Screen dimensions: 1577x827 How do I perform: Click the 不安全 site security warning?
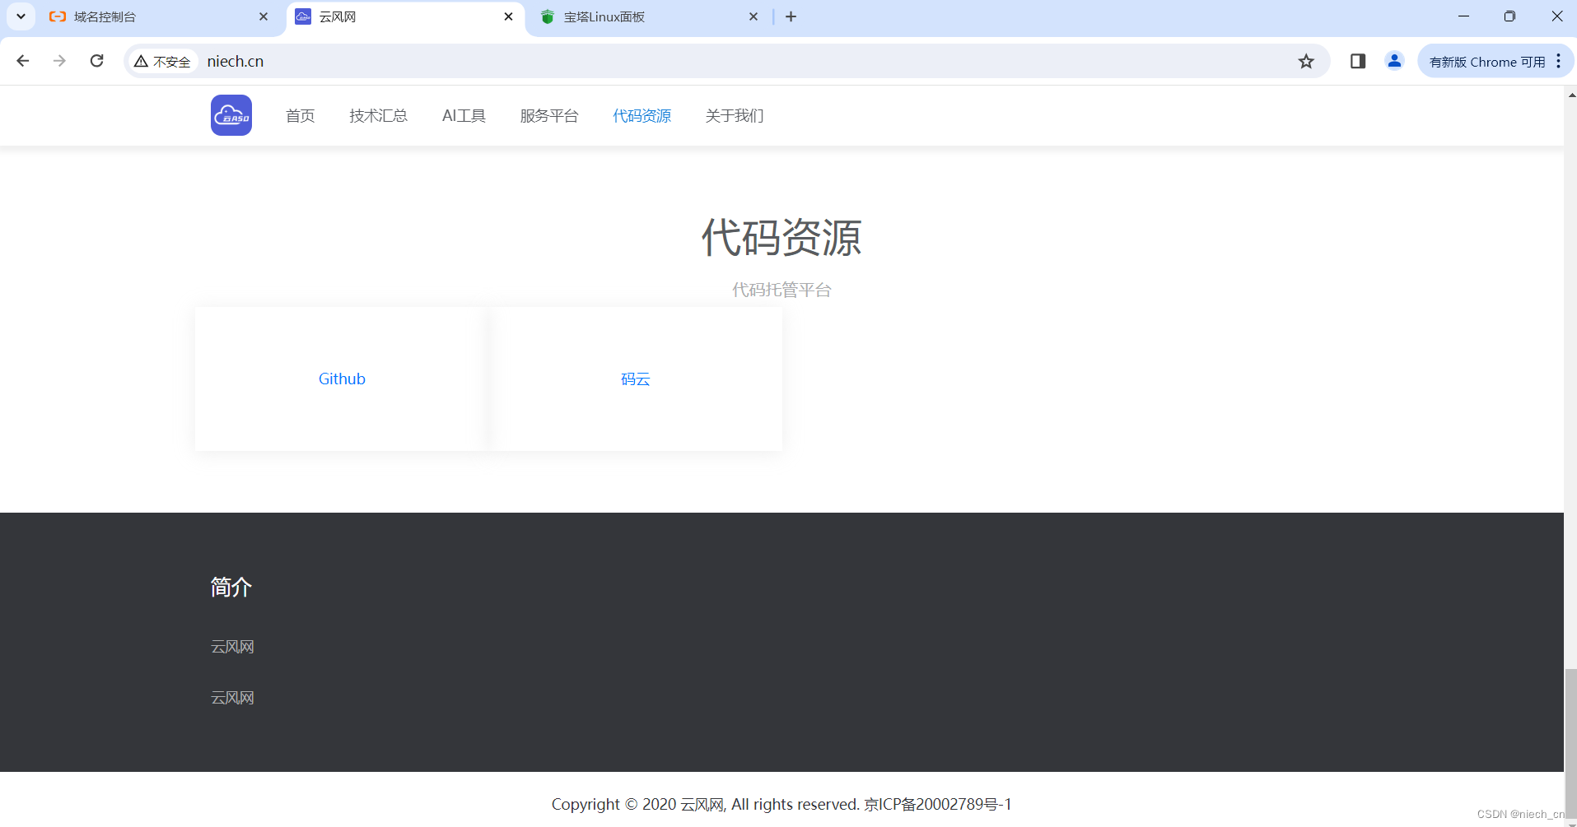pos(162,61)
